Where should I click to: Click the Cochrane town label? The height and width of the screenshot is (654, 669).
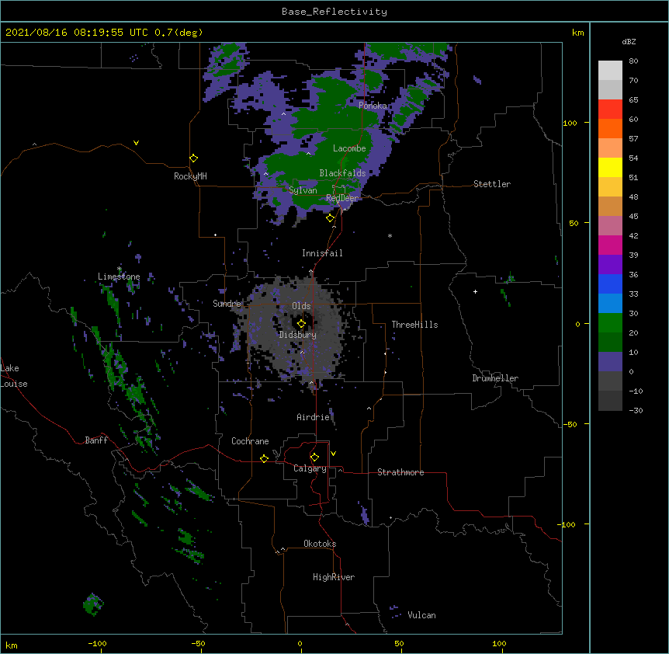click(250, 441)
